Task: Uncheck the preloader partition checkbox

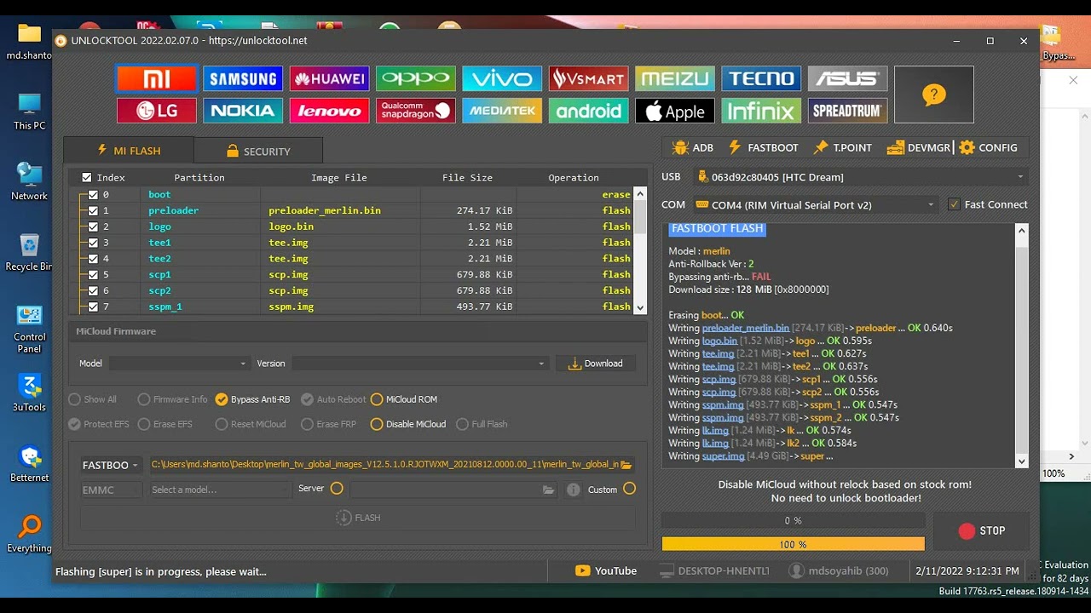Action: coord(93,210)
